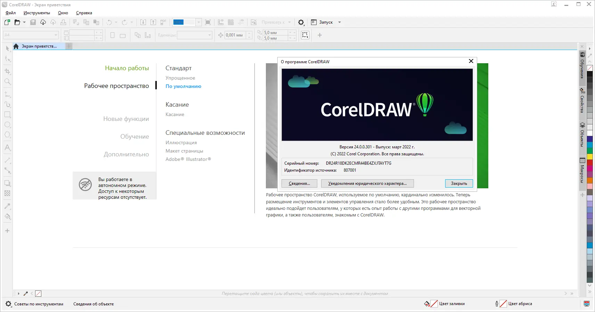Click the New document icon in toolbar
The image size is (595, 312).
tap(7, 22)
